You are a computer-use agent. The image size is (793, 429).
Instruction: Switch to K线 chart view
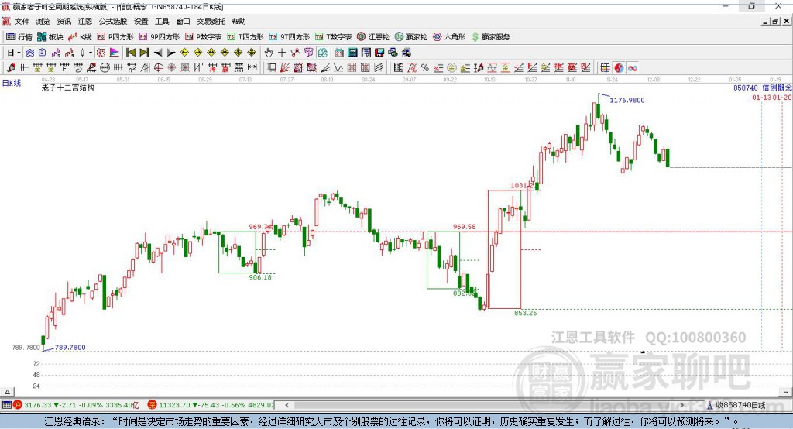tap(80, 37)
